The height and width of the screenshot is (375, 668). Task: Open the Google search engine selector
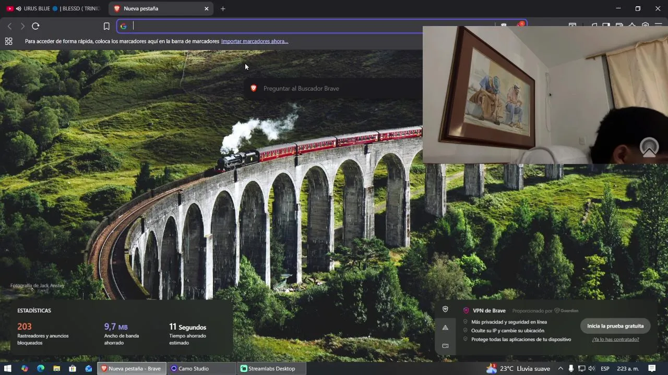[x=124, y=26]
